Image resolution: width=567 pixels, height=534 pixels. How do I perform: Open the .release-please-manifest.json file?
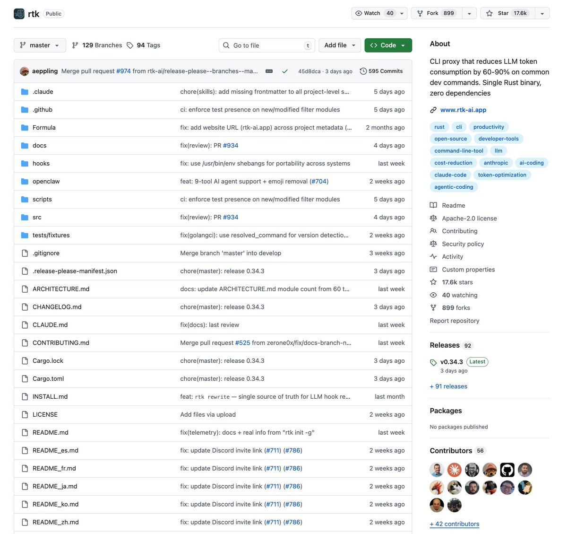(x=75, y=271)
